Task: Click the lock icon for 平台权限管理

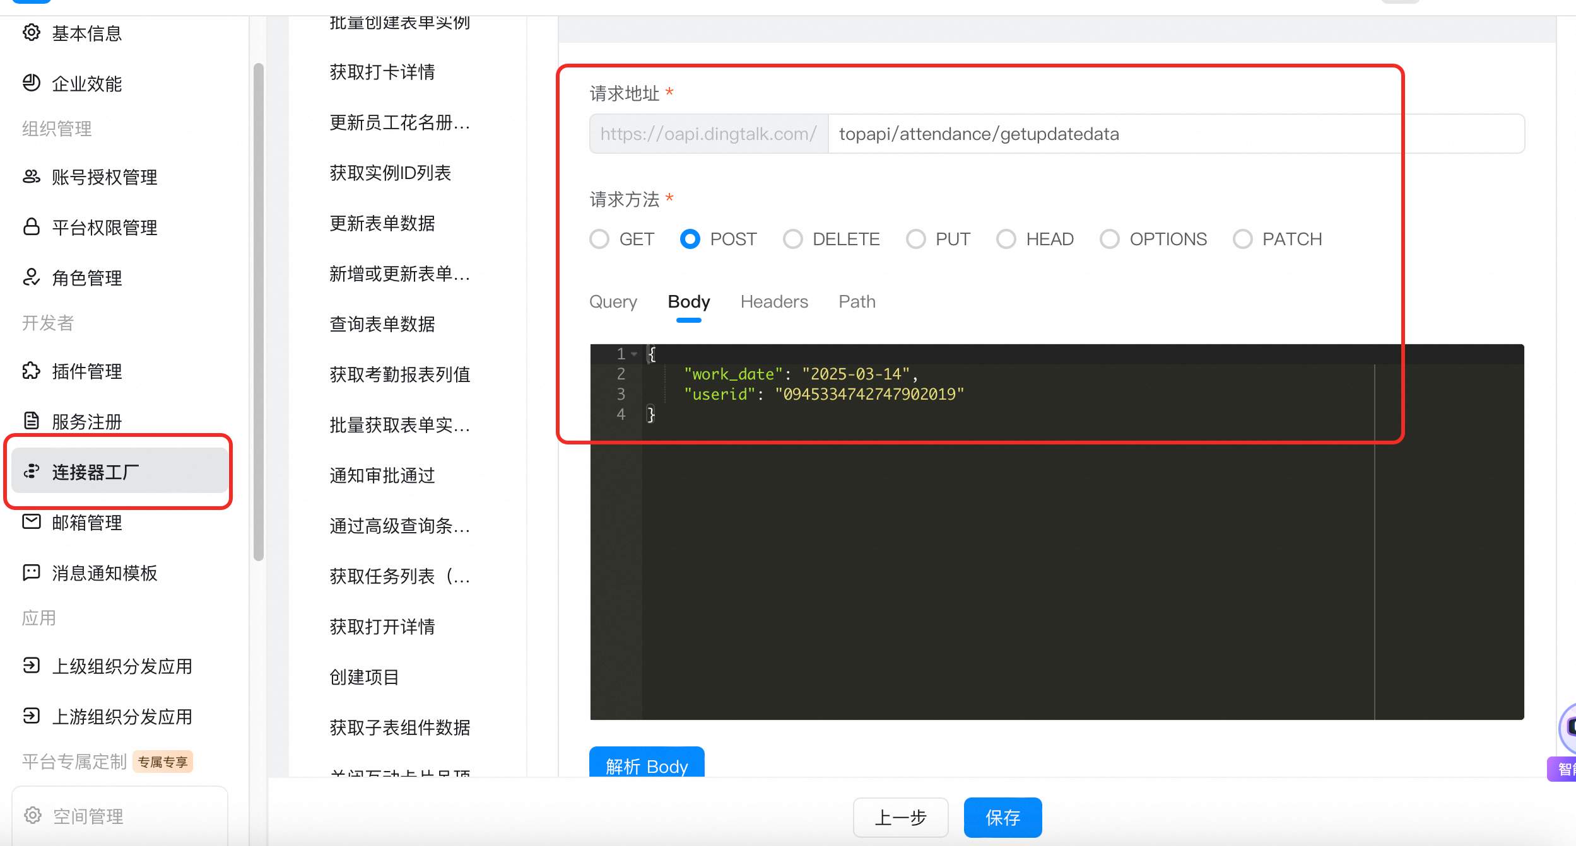Action: (32, 227)
